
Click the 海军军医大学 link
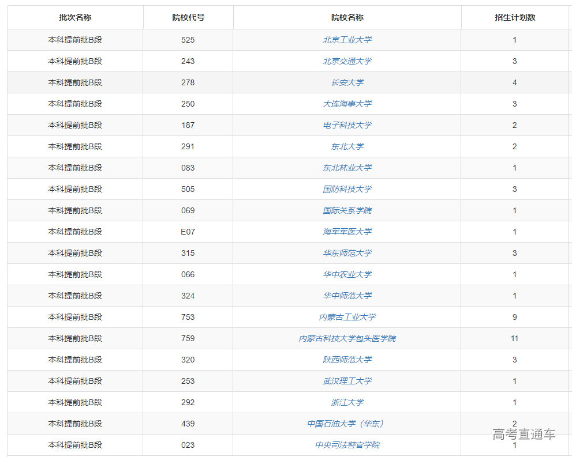347,232
